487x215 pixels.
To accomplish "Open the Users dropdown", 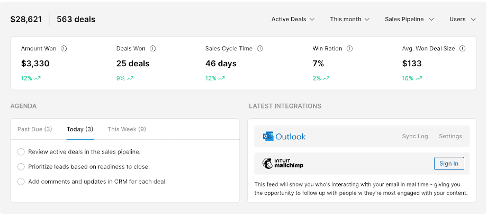I will click(463, 19).
